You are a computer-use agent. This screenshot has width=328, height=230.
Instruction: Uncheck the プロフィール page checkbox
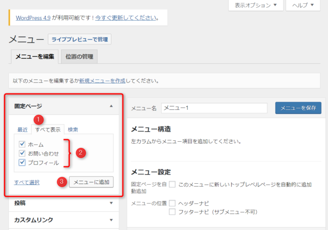point(22,162)
